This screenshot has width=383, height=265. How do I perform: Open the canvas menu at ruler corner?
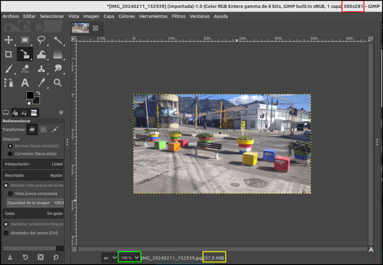(73, 39)
